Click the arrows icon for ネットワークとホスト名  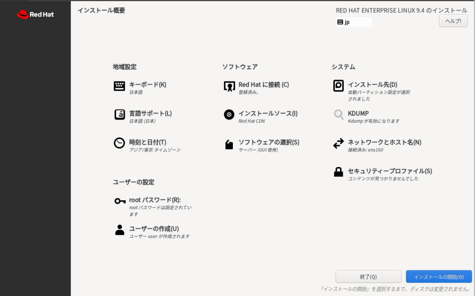339,144
